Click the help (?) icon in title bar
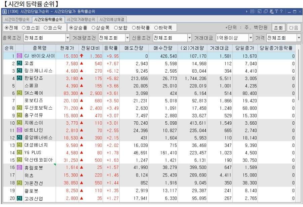 (281, 11)
